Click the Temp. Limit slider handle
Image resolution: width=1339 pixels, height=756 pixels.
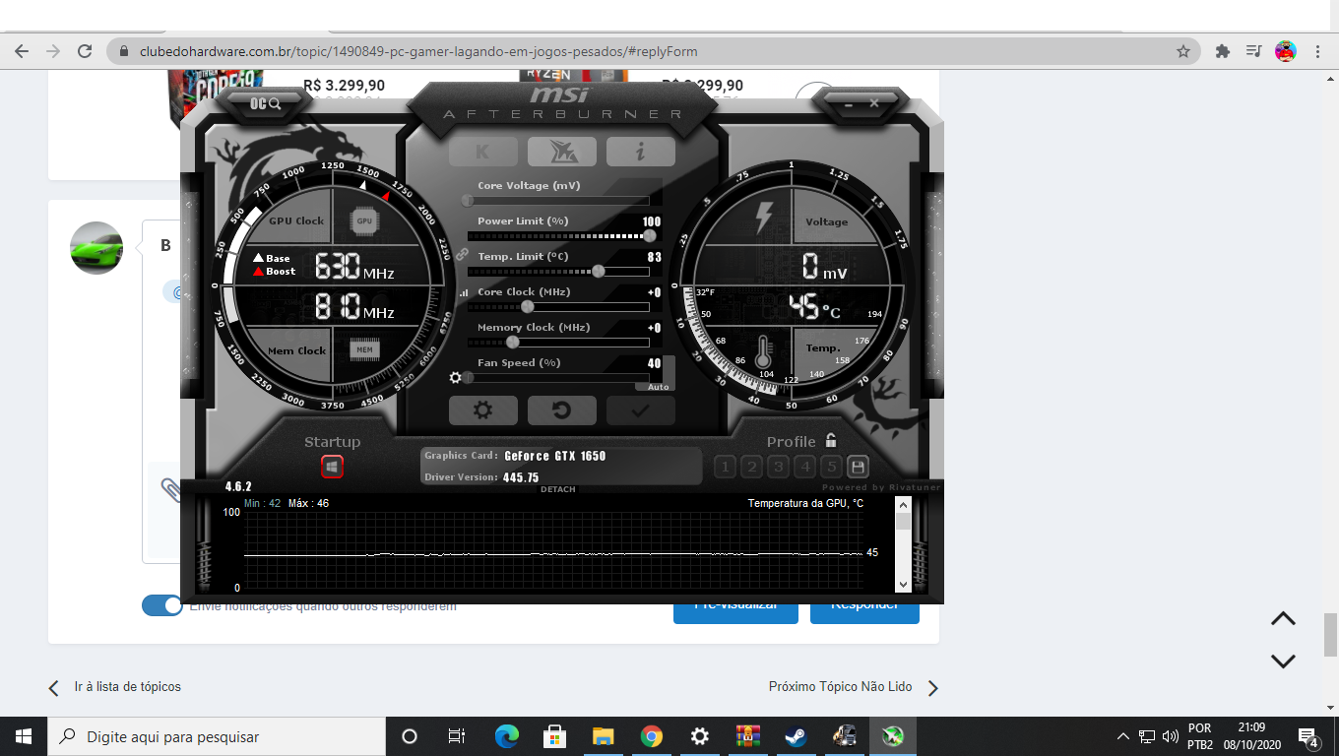tap(598, 271)
